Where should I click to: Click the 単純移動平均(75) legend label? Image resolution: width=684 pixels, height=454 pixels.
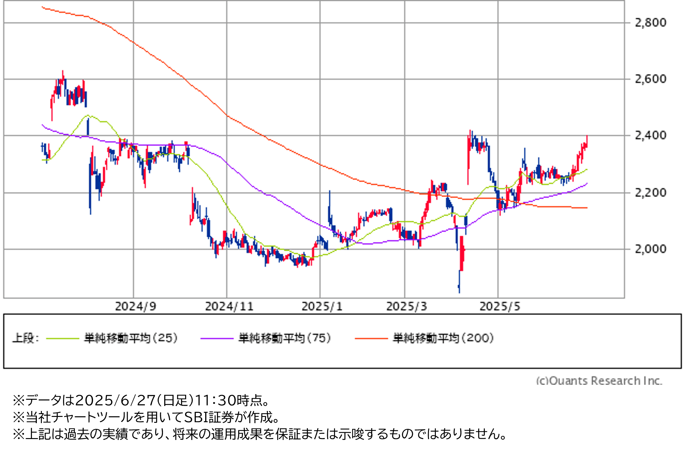coord(285,338)
